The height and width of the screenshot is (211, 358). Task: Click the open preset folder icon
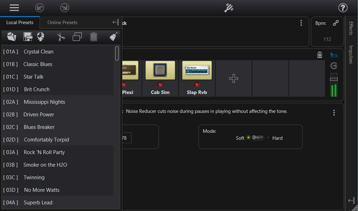12,37
